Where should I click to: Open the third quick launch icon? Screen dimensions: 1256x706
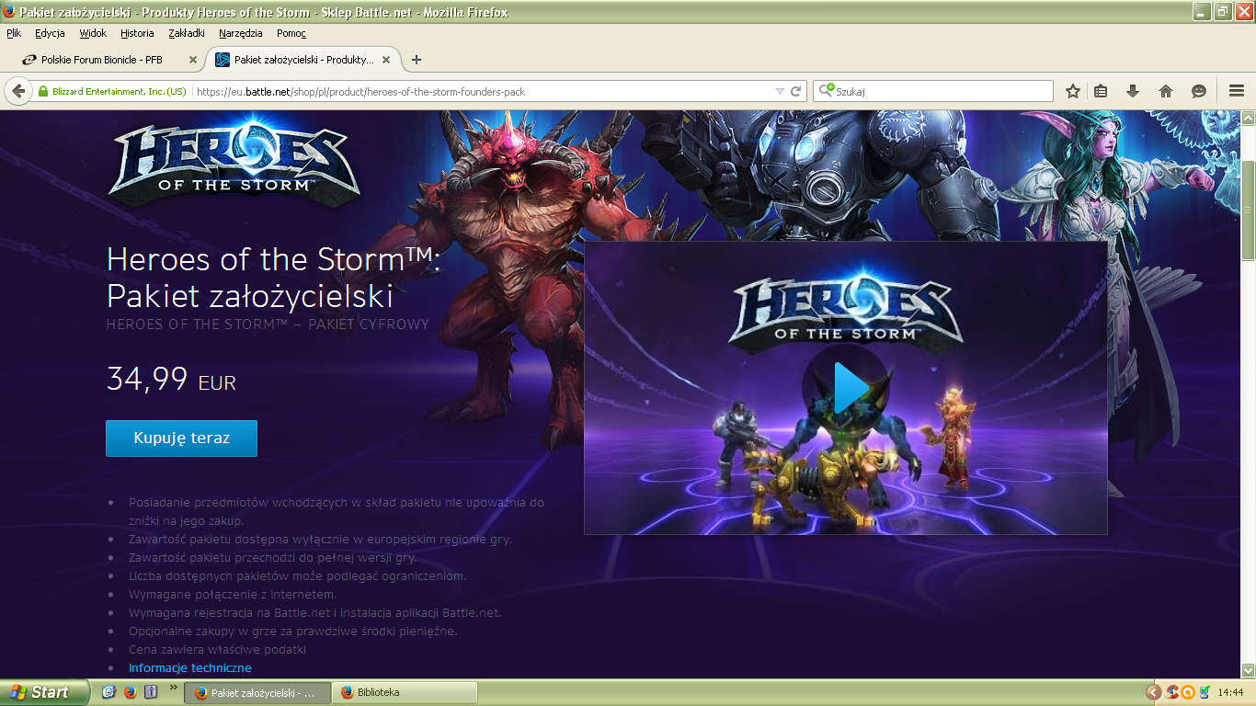(x=151, y=692)
